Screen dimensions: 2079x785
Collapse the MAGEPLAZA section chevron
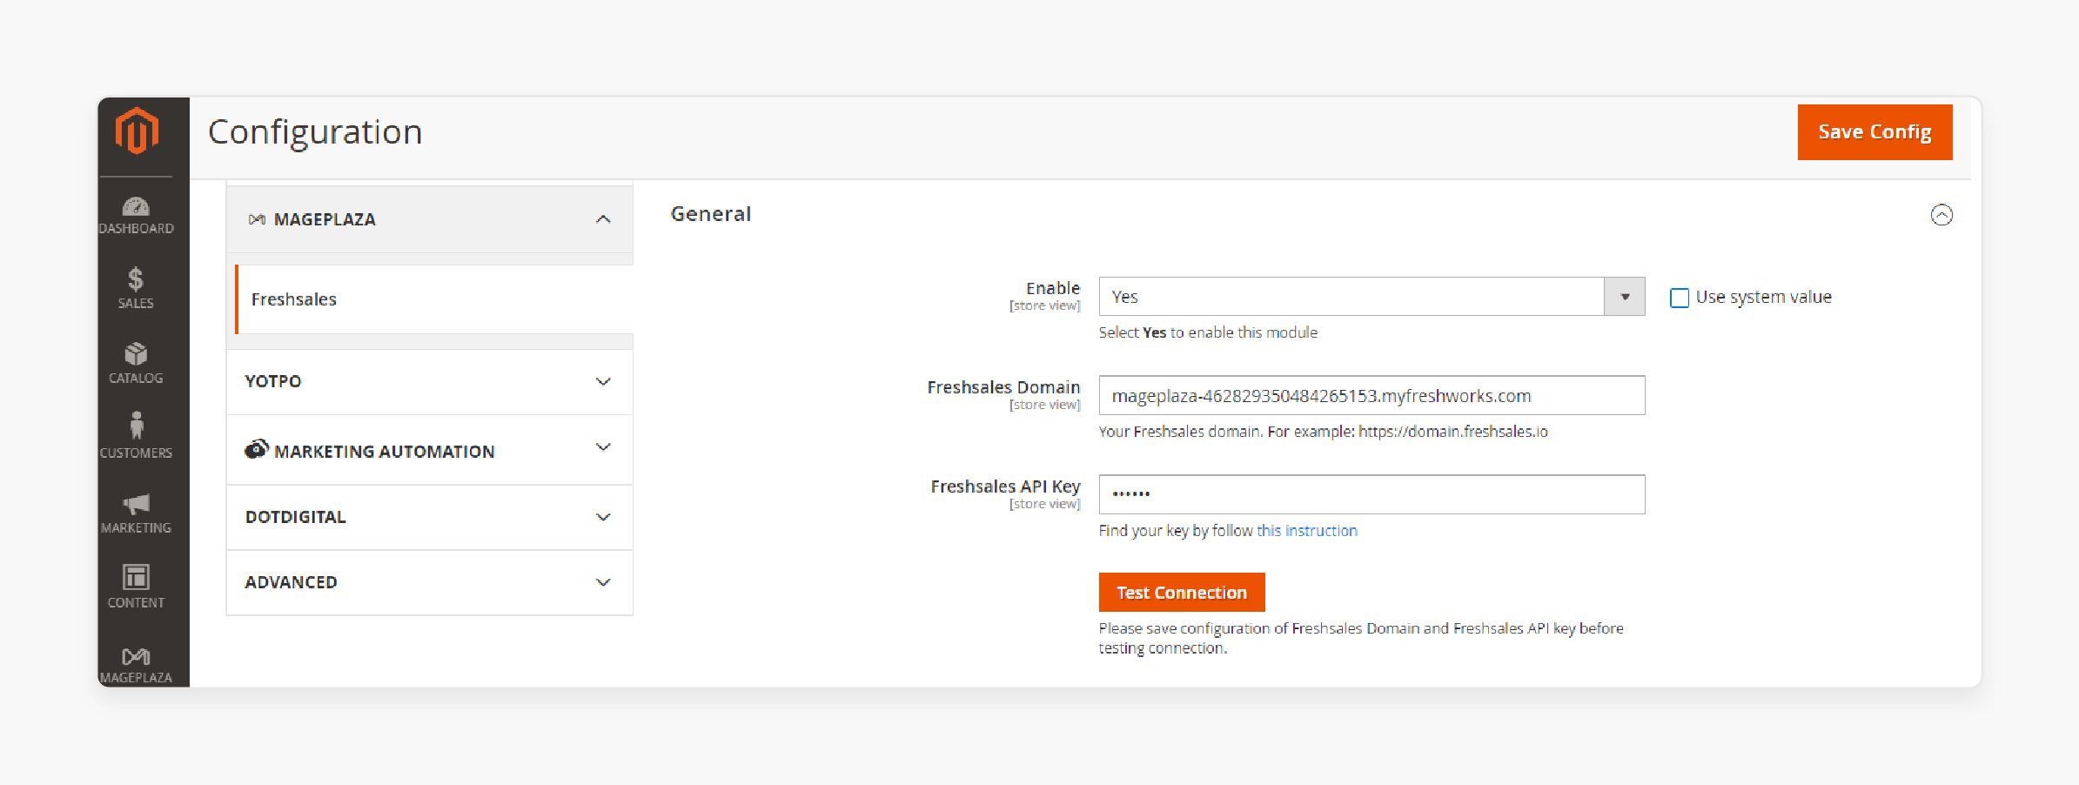point(603,219)
